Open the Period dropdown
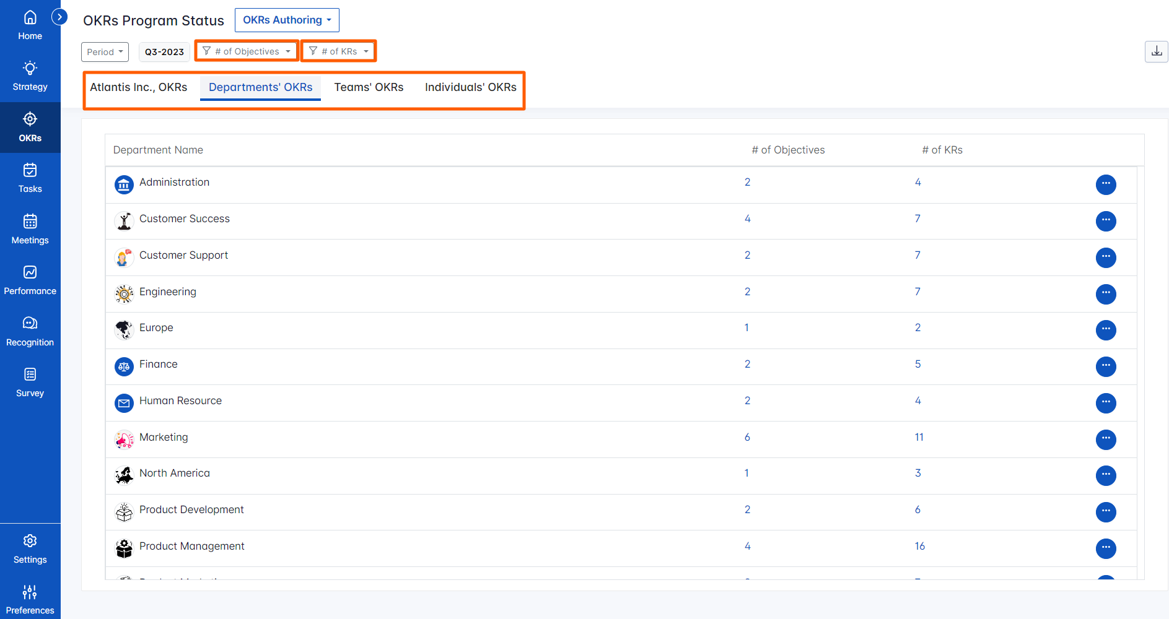Viewport: 1169px width, 619px height. [x=105, y=52]
